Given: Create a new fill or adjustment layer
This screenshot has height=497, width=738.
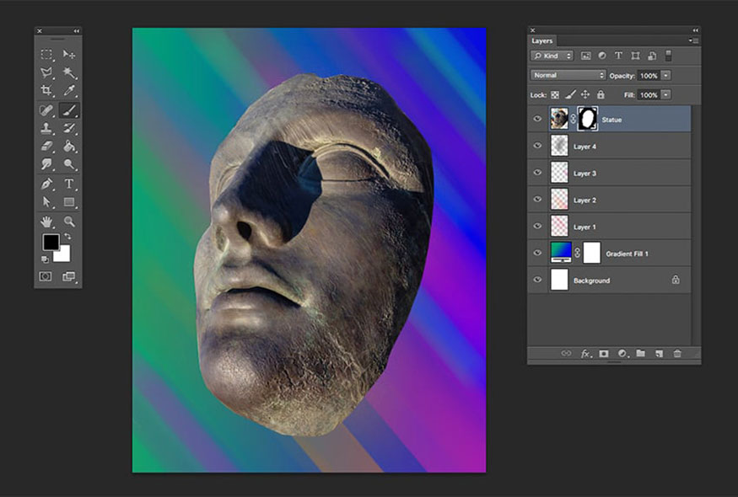Looking at the screenshot, I should (x=622, y=354).
